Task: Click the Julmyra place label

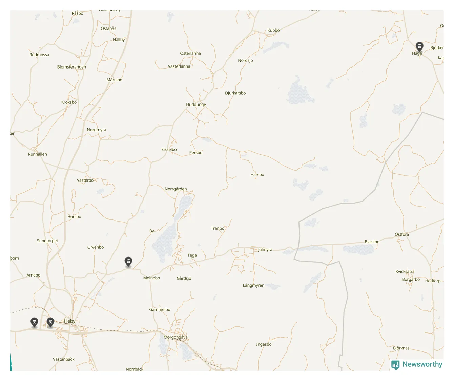Action: tap(265, 250)
